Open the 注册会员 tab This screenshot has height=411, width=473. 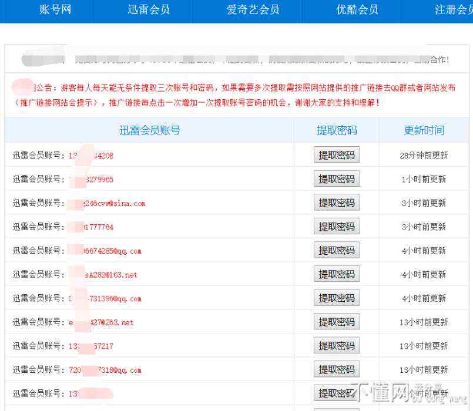(454, 9)
